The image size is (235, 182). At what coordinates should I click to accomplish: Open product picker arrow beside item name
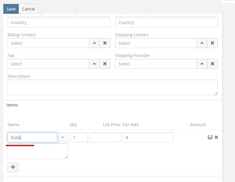coord(63,138)
